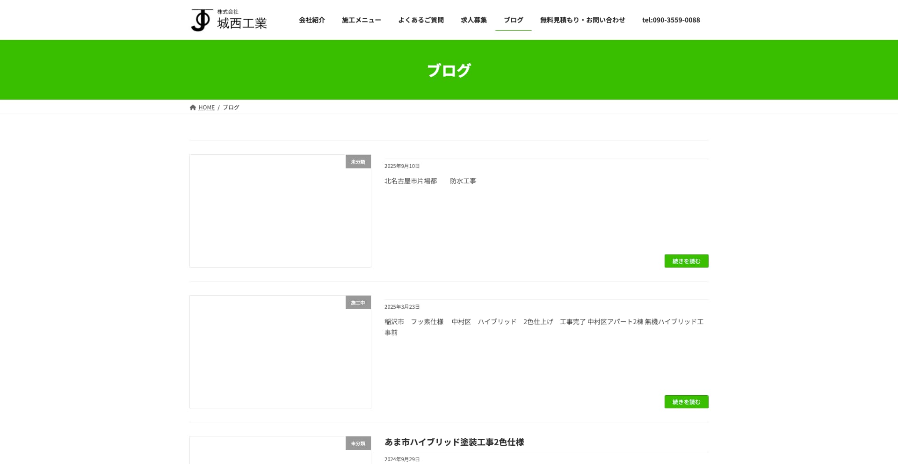The width and height of the screenshot is (898, 464).
Task: Open the second post's thumbnail image
Action: 280,352
